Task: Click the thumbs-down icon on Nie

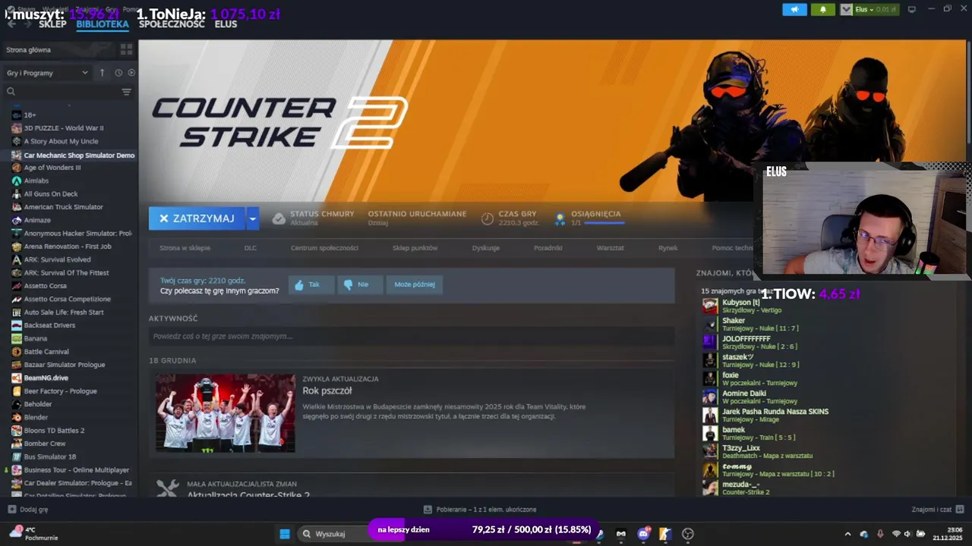Action: (348, 284)
